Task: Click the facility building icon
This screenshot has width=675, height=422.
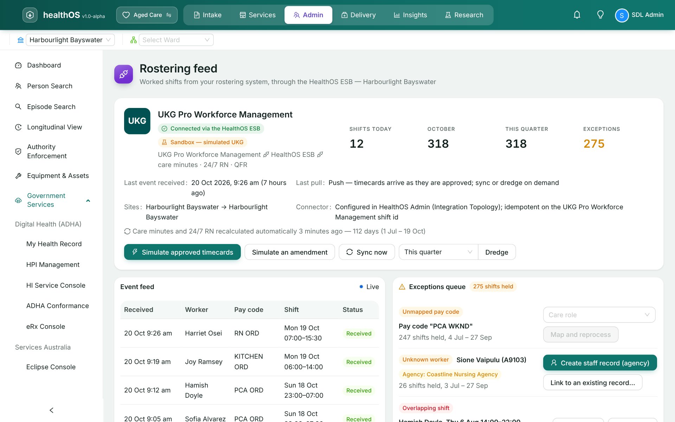Action: click(21, 40)
